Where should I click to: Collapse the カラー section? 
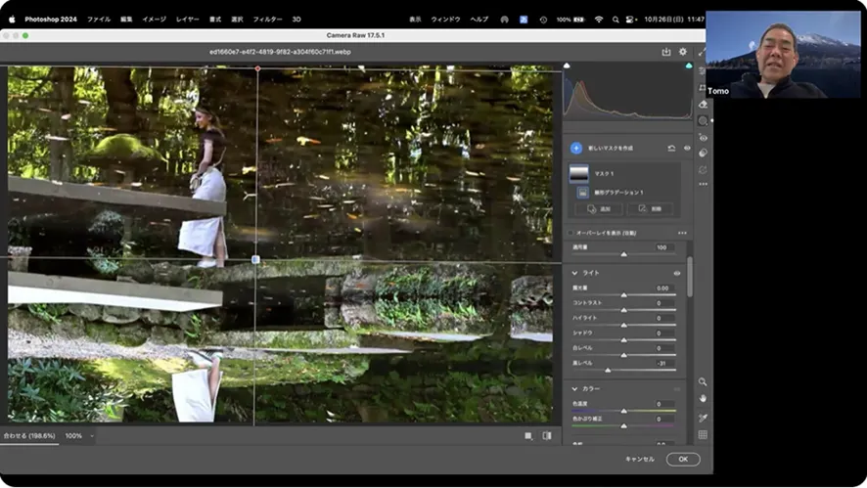click(x=574, y=388)
